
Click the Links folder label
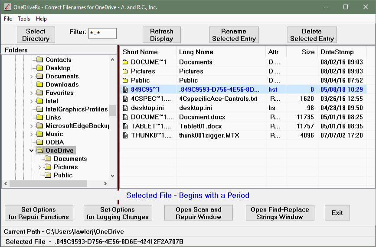pos(53,117)
